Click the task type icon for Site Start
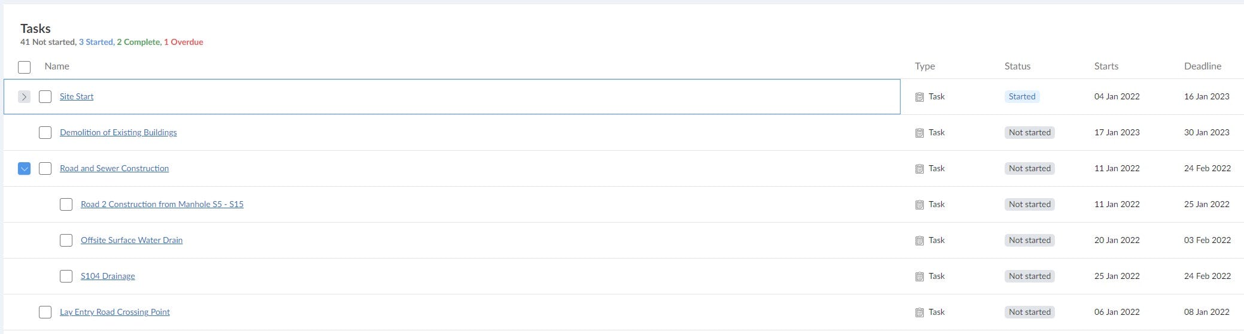1244x334 pixels. tap(920, 97)
